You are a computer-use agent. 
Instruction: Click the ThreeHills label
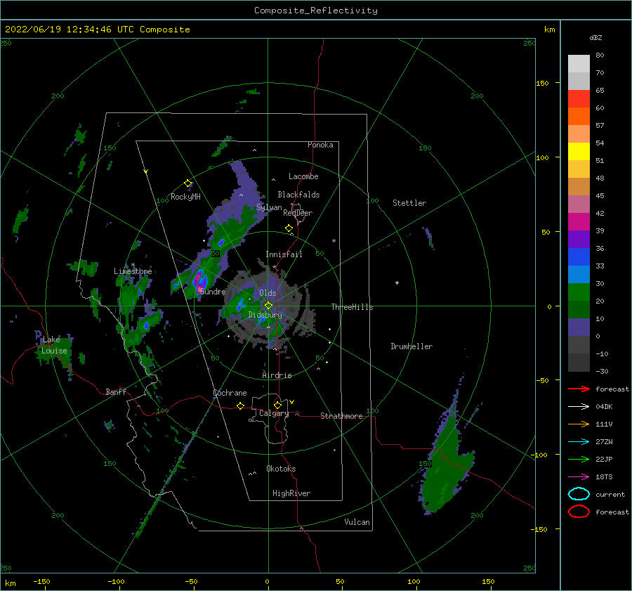[353, 307]
